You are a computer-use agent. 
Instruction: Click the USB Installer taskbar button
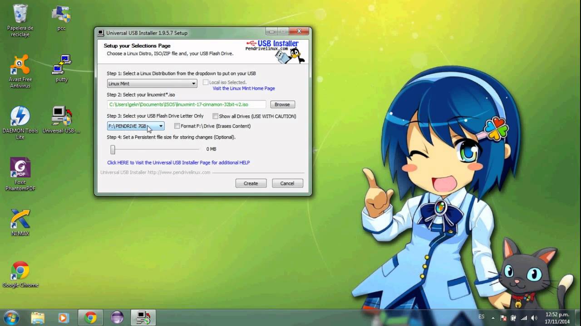tap(143, 318)
